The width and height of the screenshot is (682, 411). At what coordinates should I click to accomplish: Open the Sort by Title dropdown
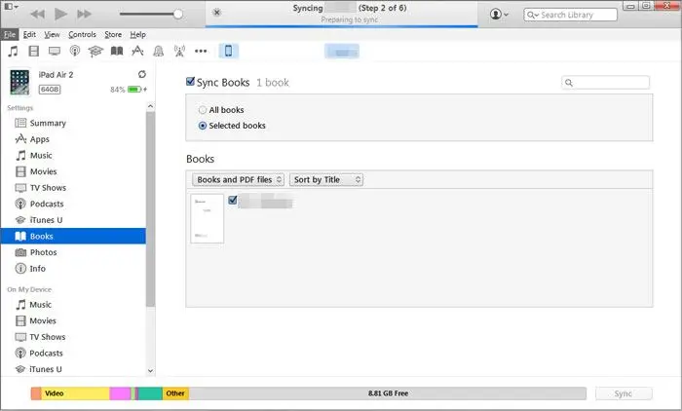(x=326, y=179)
